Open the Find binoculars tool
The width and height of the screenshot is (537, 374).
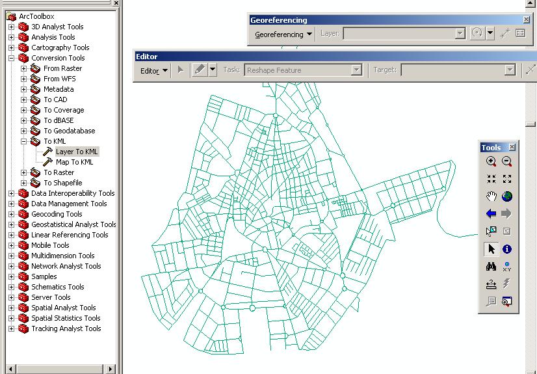click(x=491, y=267)
